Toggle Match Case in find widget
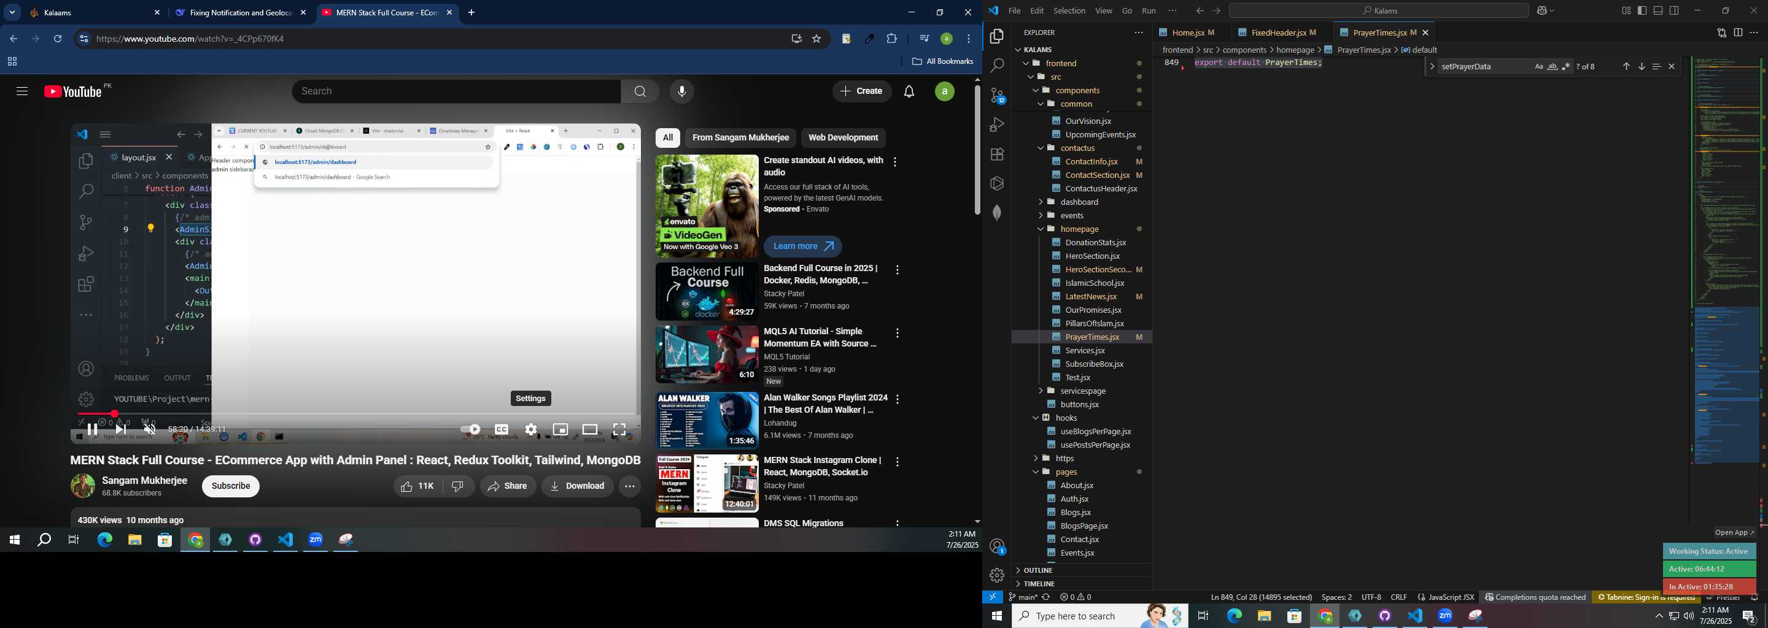 click(x=1538, y=66)
